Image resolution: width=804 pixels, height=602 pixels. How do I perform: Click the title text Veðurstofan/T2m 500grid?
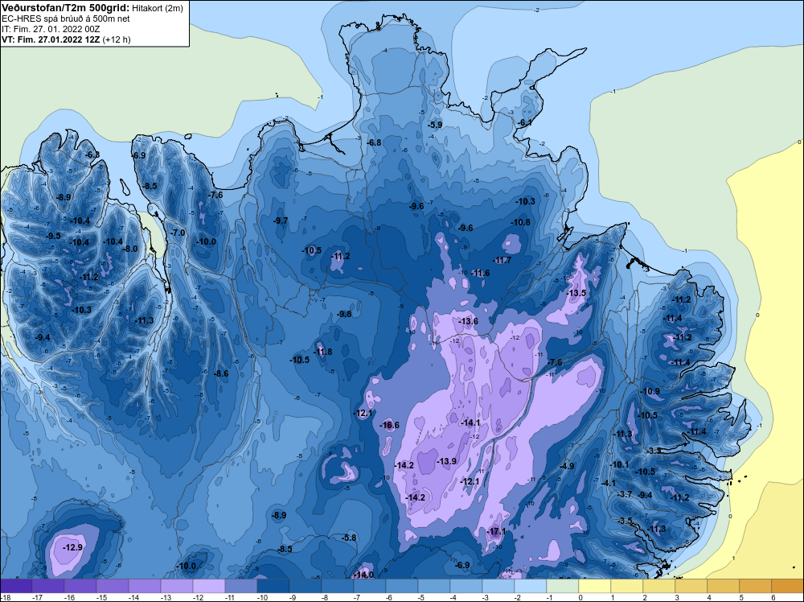(66, 7)
